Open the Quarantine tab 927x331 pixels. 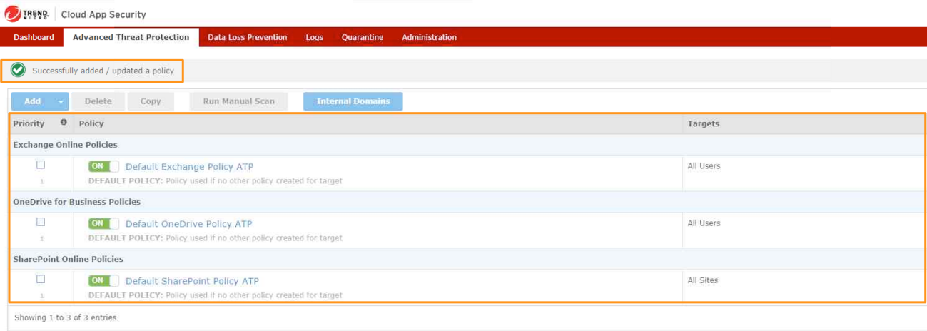click(363, 37)
